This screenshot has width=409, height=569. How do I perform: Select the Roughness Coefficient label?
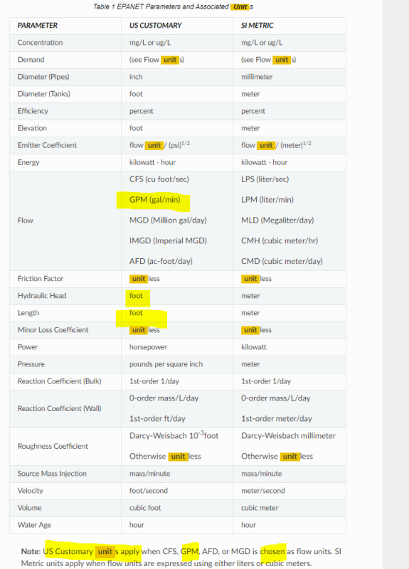pyautogui.click(x=53, y=446)
